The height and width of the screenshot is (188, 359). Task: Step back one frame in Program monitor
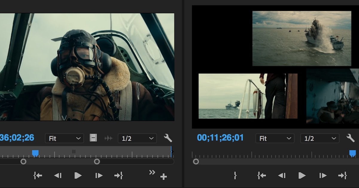pos(282,175)
